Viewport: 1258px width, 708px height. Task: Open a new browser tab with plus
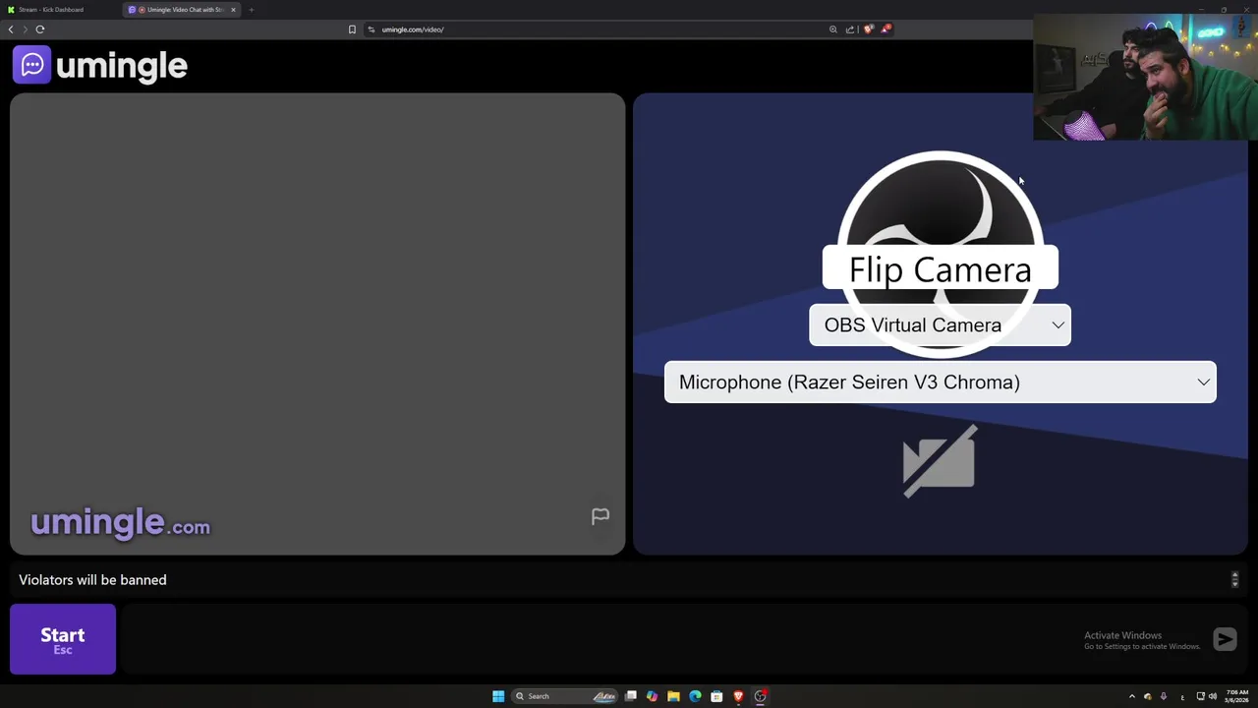252,10
